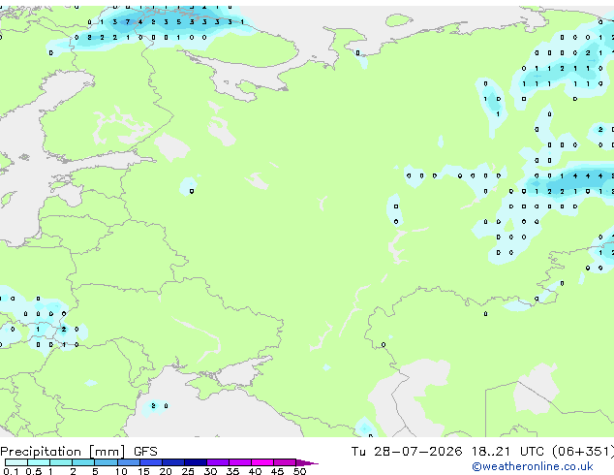Screen dimensions: 614x475
Task: Click the '0.5' legend scale label
Action: [x=33, y=471]
